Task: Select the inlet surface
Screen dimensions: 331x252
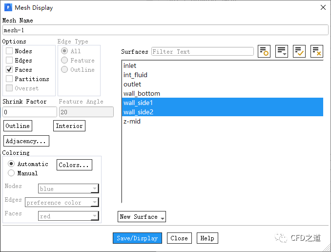Action: 130,66
